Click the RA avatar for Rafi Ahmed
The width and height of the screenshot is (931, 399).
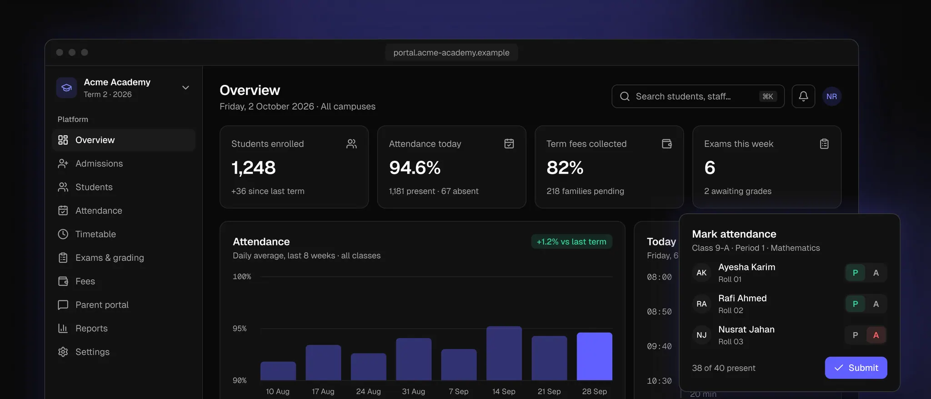[701, 304]
